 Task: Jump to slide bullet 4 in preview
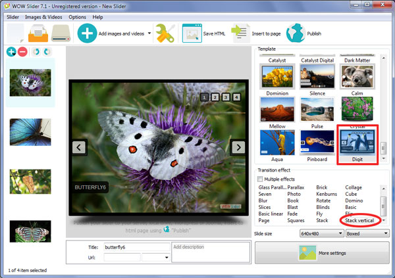pos(236,97)
